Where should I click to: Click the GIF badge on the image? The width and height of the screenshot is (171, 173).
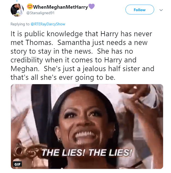point(17,164)
